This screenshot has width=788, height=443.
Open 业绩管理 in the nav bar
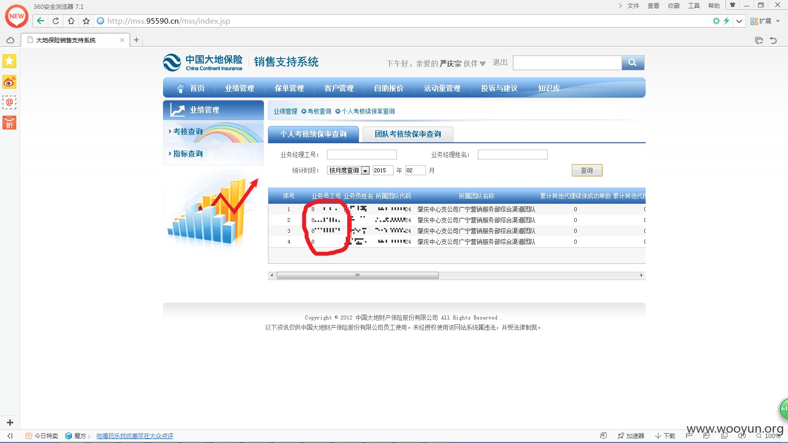pos(239,88)
